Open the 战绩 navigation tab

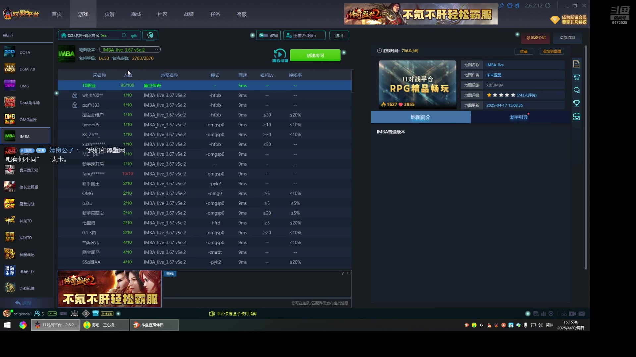(x=189, y=14)
